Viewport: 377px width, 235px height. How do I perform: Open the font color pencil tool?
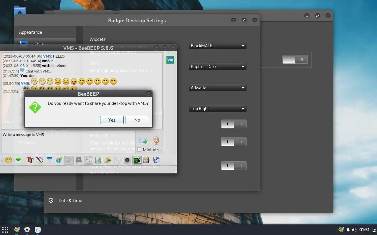pyautogui.click(x=40, y=160)
